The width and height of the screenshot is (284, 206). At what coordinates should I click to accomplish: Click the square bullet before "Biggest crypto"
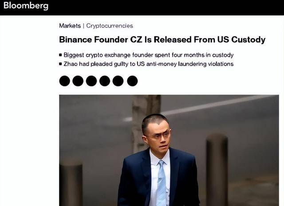coord(60,55)
